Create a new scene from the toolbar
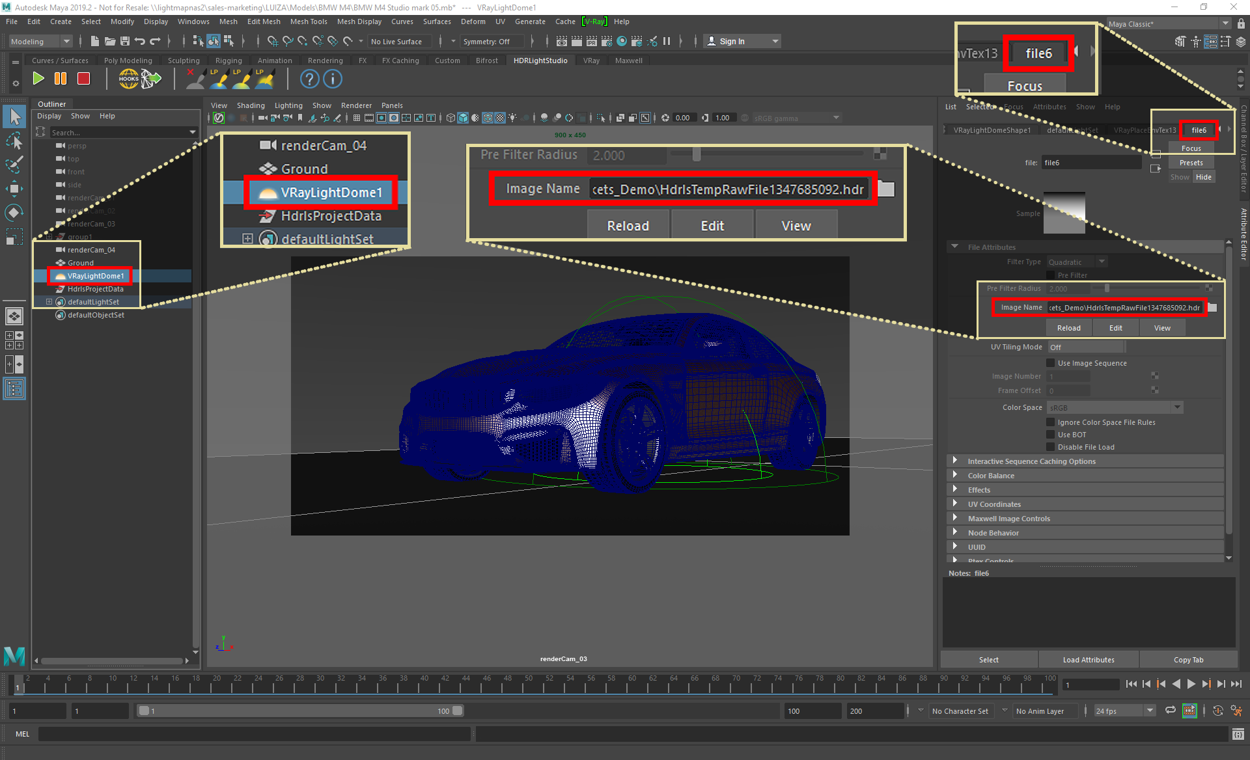Image resolution: width=1250 pixels, height=760 pixels. click(95, 41)
